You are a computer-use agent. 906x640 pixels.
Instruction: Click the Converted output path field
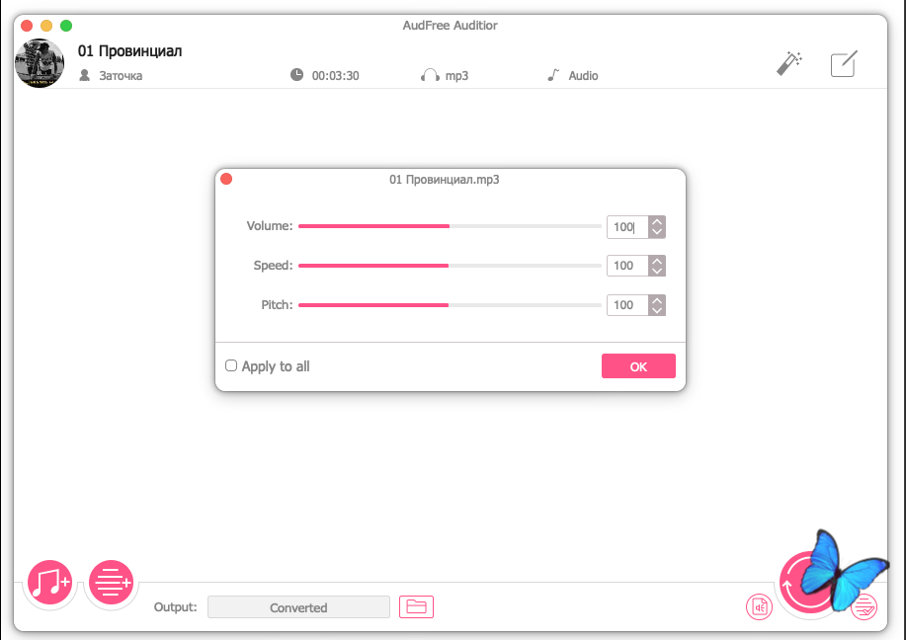[298, 607]
